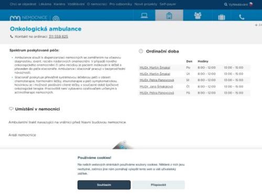The height and width of the screenshot is (196, 262).
Task: Click the Ambulantní trakt location sentence
Action: (67, 122)
